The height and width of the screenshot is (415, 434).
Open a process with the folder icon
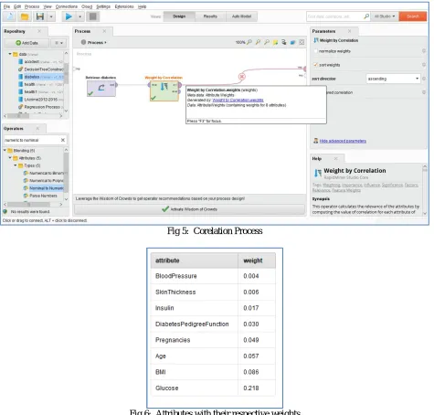point(25,16)
